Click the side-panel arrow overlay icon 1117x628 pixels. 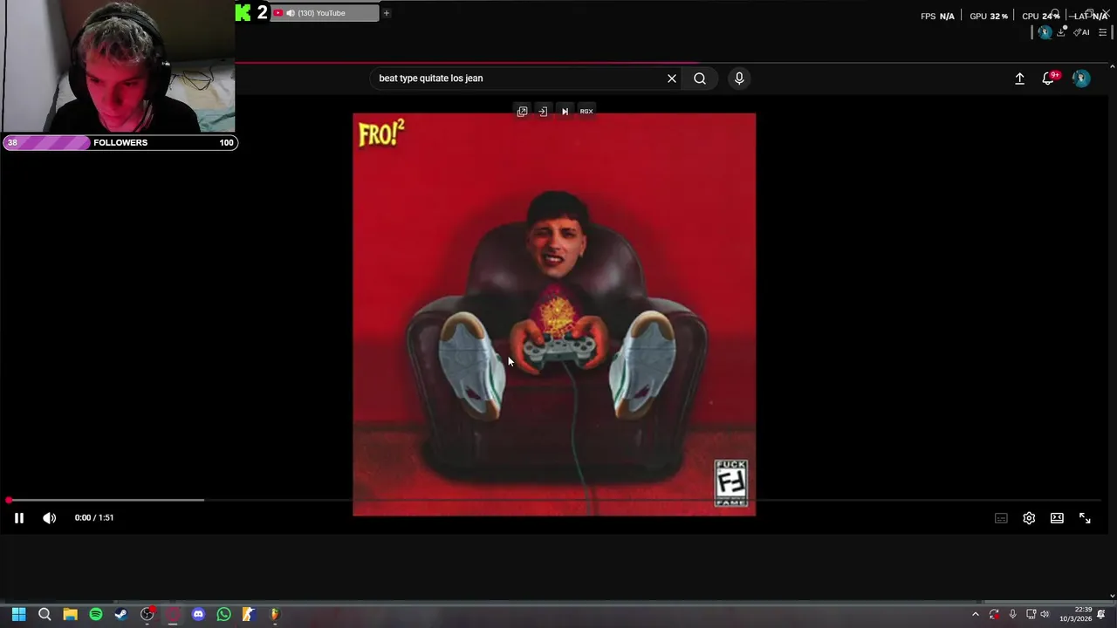543,112
